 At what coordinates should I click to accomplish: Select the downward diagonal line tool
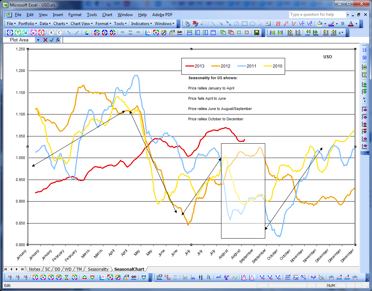[x=69, y=33]
